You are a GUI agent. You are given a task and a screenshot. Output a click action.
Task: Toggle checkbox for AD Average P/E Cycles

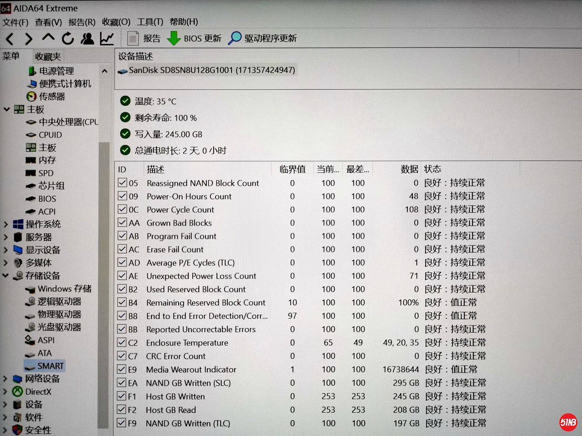(x=122, y=262)
